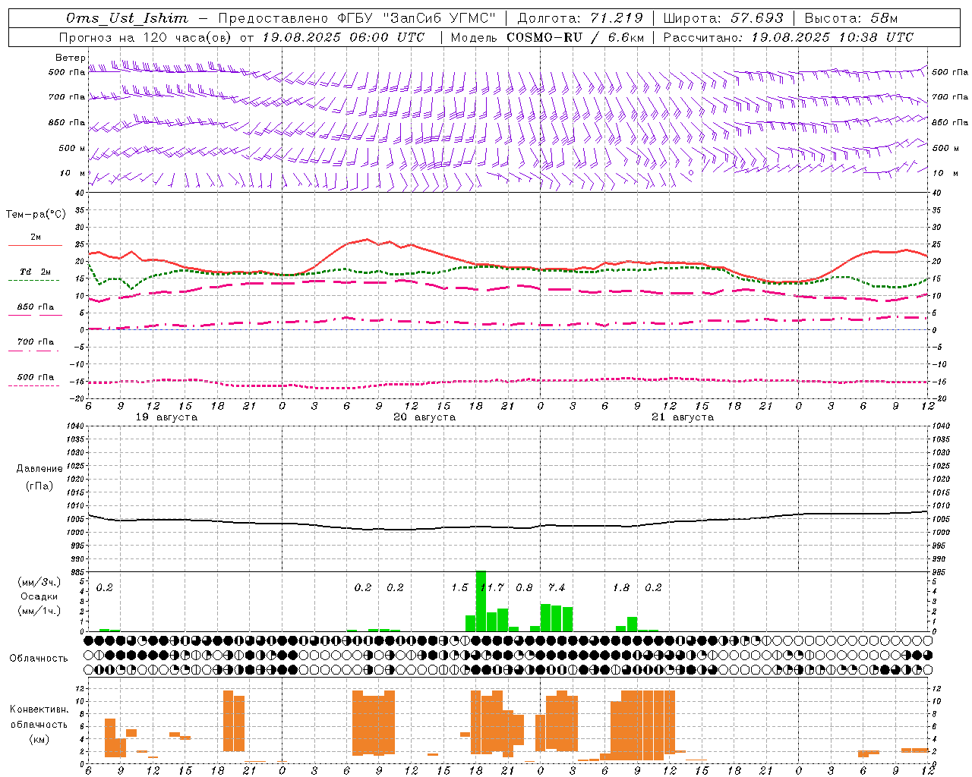Click the 20 августа date label
Image resolution: width=972 pixels, height=777 pixels.
pos(424,417)
